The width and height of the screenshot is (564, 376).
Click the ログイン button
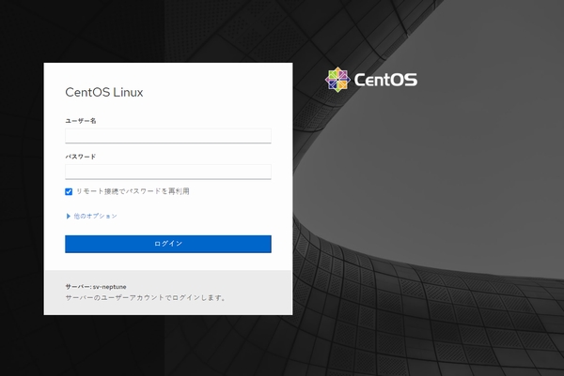(x=168, y=244)
